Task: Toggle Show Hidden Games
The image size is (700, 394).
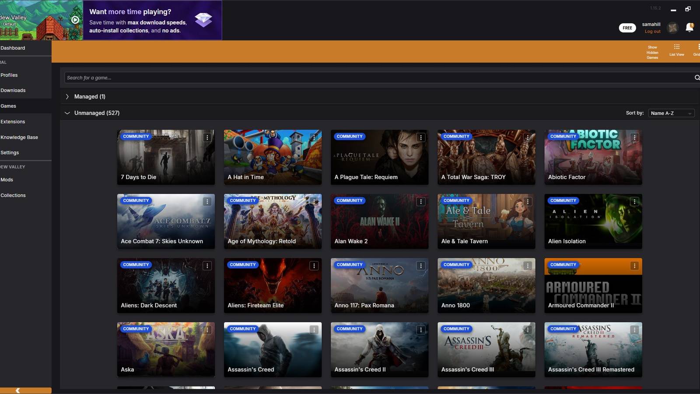Action: pyautogui.click(x=652, y=52)
